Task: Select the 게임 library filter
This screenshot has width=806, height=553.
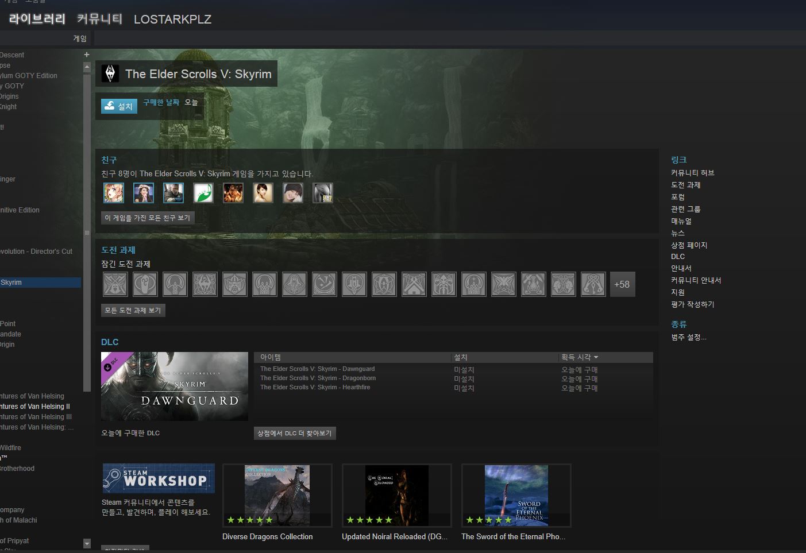Action: point(80,38)
